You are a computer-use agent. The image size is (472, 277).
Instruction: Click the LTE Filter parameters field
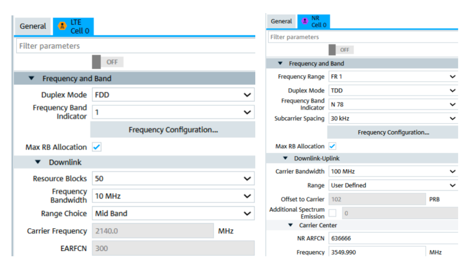136,46
